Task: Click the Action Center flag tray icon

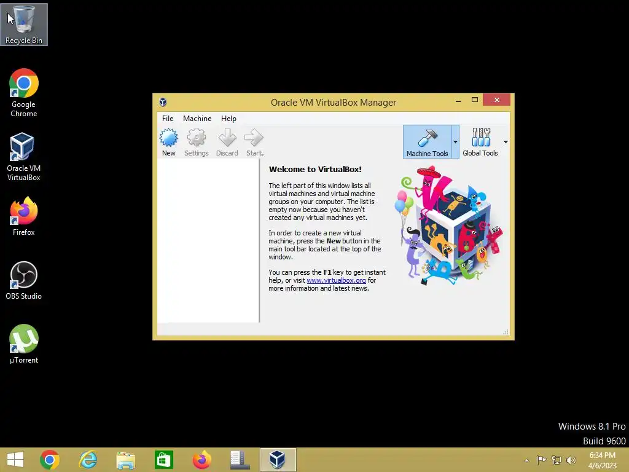Action: pos(541,460)
